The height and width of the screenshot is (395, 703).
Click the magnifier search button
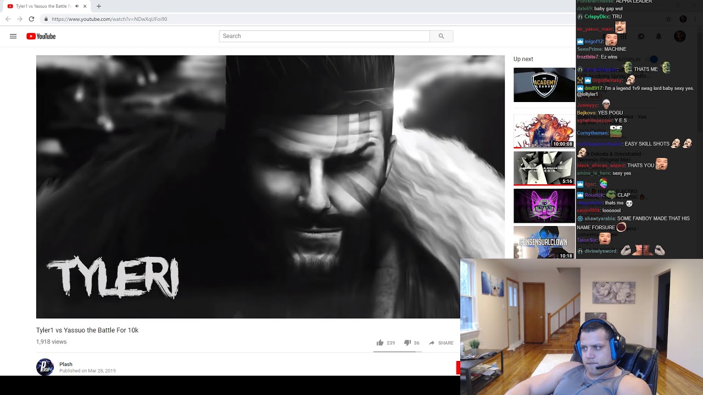(441, 36)
